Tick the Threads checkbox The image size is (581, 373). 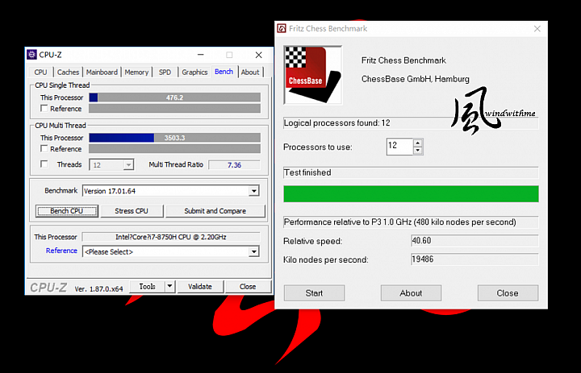pos(44,164)
